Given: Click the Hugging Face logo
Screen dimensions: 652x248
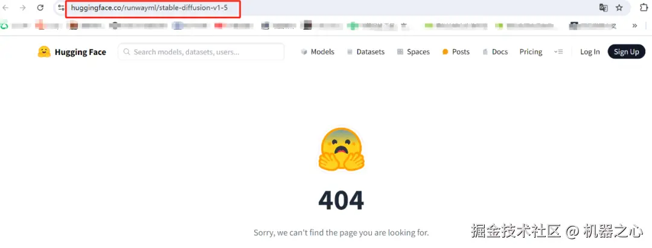Looking at the screenshot, I should tap(72, 52).
